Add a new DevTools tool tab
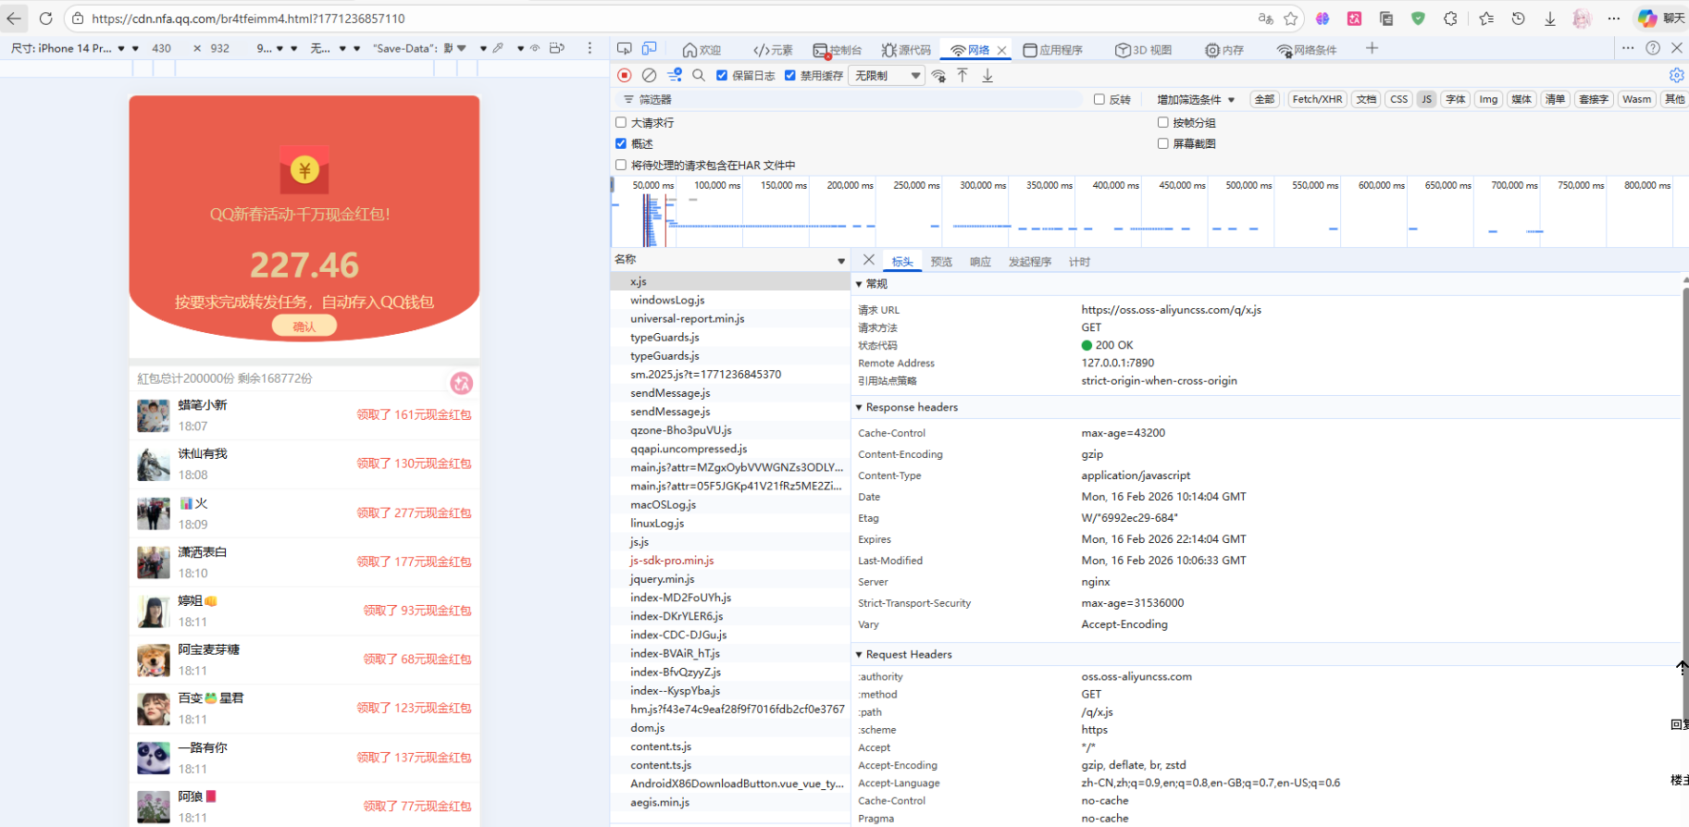This screenshot has height=827, width=1689. click(x=1372, y=48)
